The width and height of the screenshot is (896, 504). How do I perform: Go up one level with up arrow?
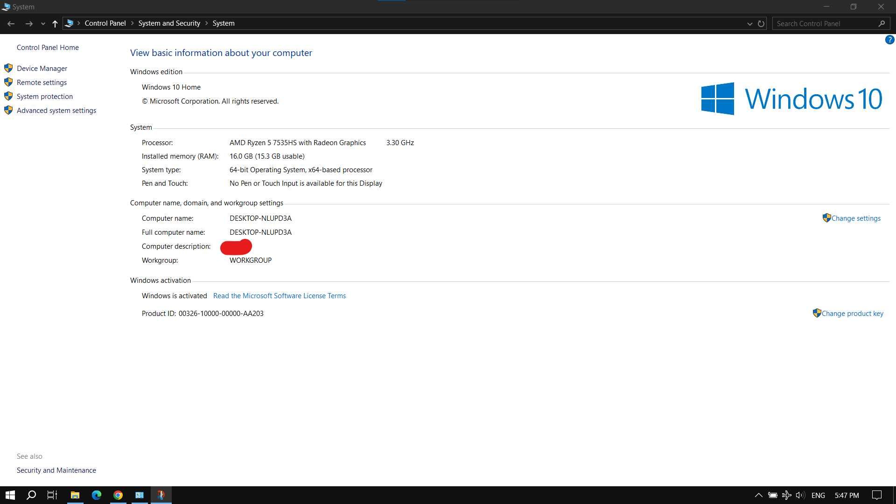point(55,23)
